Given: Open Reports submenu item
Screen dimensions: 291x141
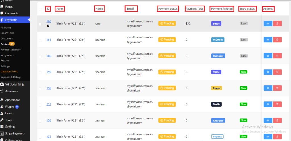Looking at the screenshot, I should [x=5, y=60].
